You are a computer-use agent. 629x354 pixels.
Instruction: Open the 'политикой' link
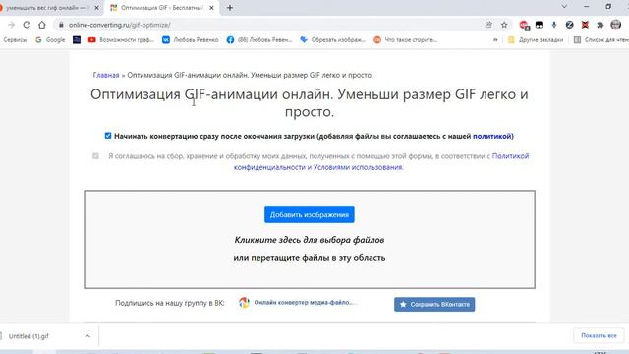pyautogui.click(x=492, y=136)
